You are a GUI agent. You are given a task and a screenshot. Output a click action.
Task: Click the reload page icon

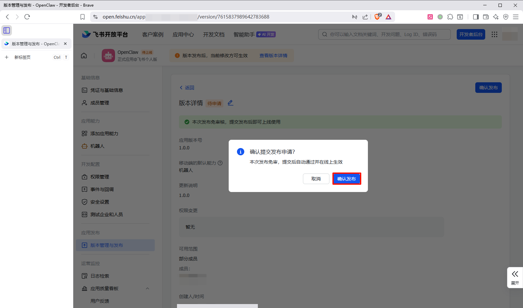(x=27, y=17)
